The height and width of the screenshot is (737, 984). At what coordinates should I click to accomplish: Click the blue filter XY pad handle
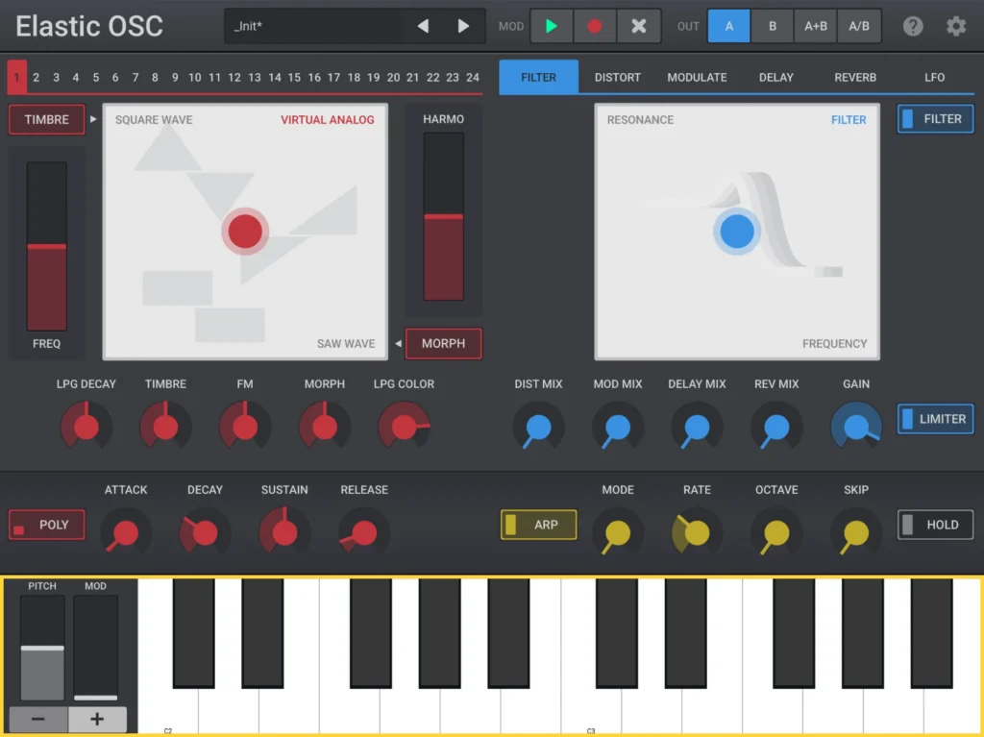click(x=737, y=231)
